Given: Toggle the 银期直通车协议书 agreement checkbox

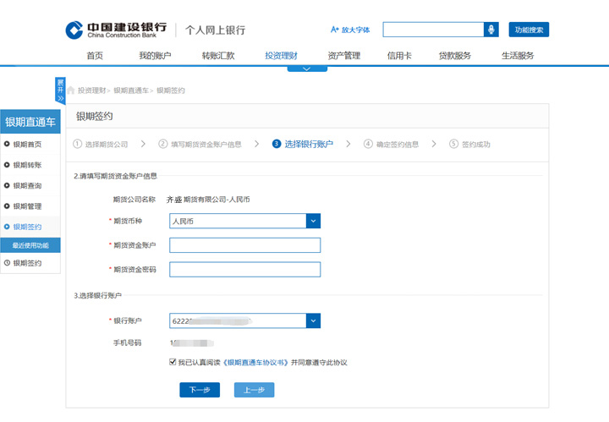Looking at the screenshot, I should pos(173,362).
